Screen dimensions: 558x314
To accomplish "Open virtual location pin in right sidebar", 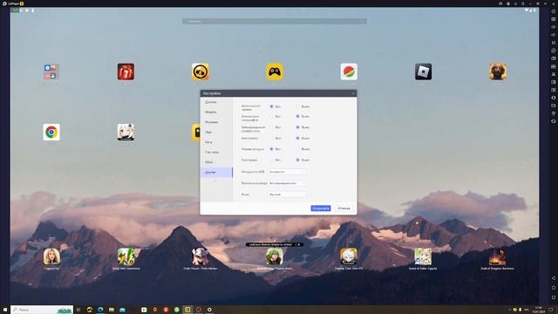I will 554,113.
